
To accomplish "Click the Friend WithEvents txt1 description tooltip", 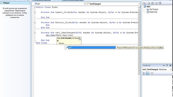I will pos(140,48).
